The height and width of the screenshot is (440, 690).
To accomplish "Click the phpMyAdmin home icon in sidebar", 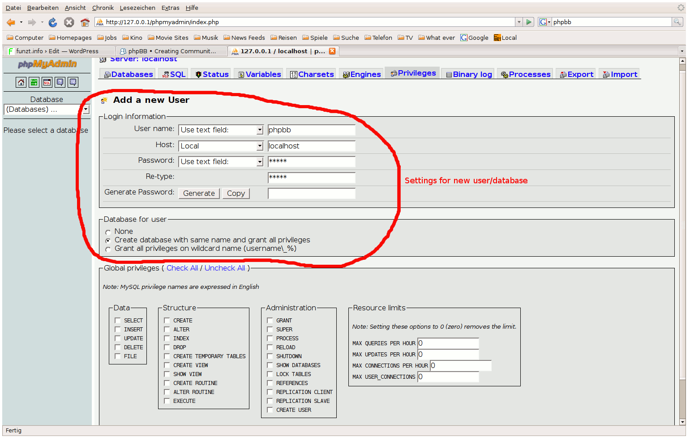I will 21,82.
